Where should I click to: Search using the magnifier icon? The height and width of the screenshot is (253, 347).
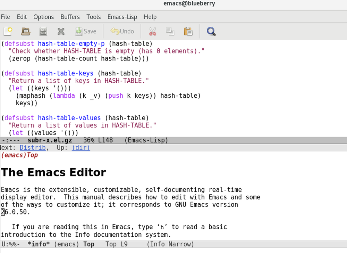click(211, 31)
